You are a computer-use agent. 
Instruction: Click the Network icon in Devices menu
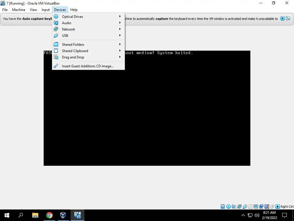coord(56,29)
